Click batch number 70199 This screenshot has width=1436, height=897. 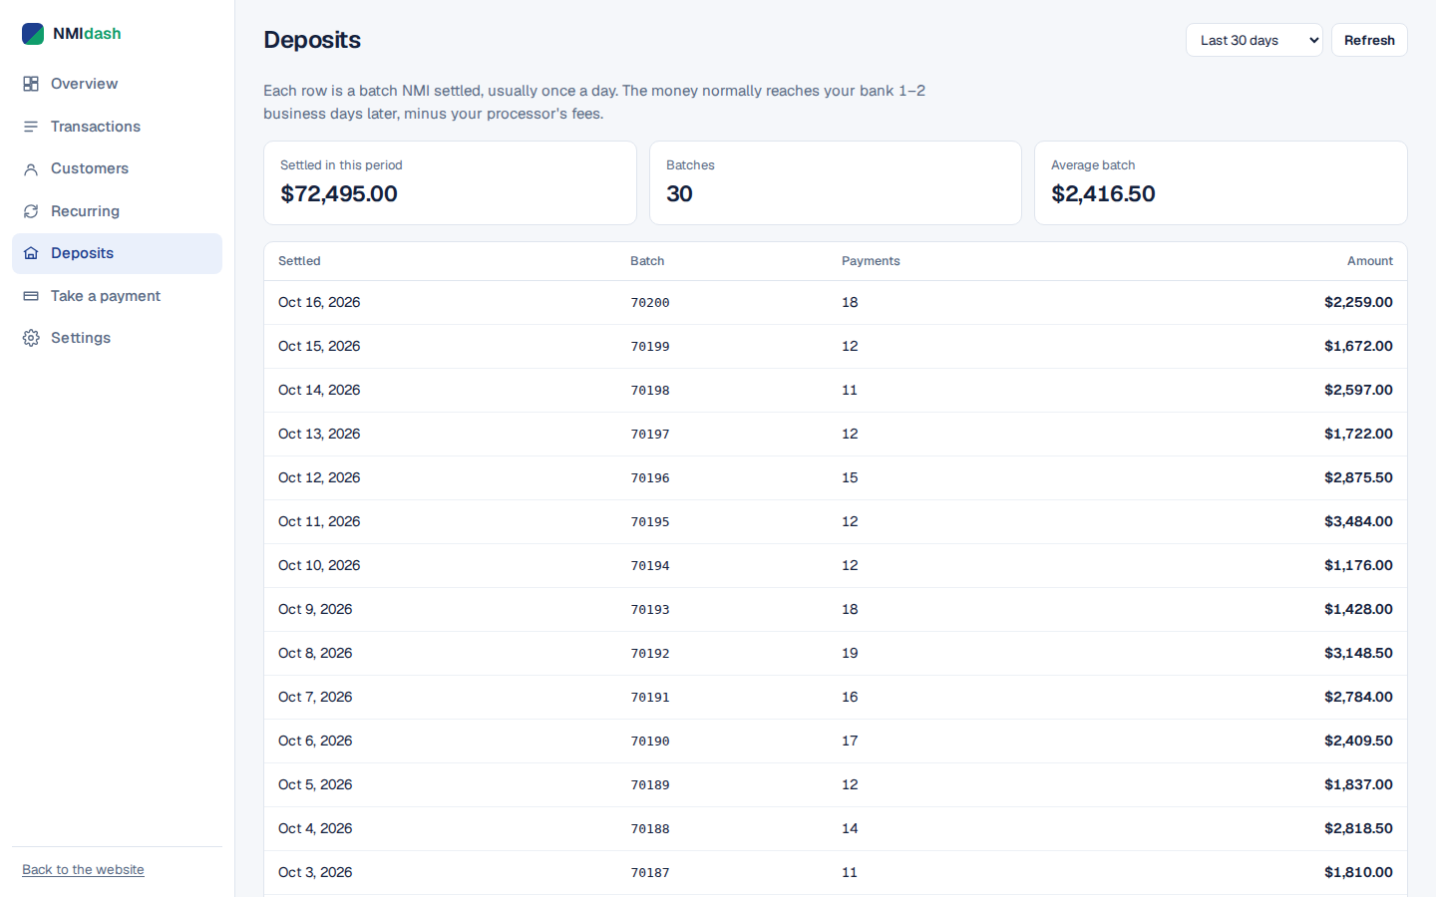tap(650, 347)
